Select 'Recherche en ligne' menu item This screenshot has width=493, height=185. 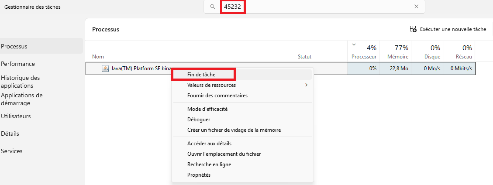(x=209, y=164)
